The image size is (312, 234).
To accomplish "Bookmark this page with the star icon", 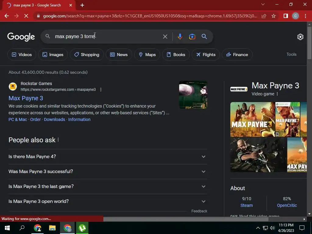I will point(274,16).
